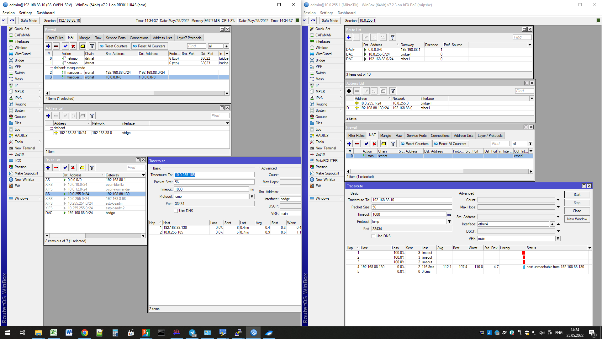
Task: Click Close in the hEX PoE Traceroute
Action: (577, 211)
